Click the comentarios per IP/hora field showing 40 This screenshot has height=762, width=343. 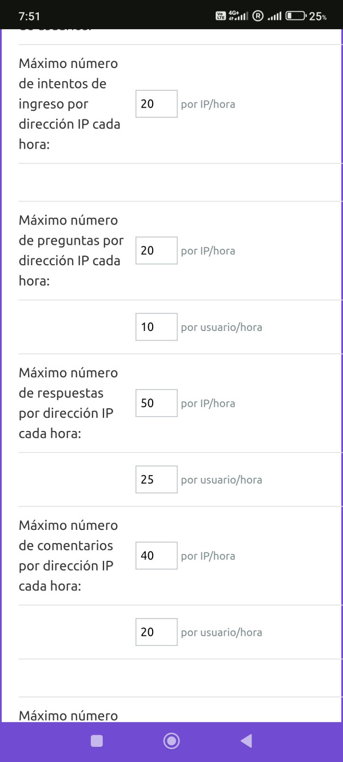[x=156, y=556]
